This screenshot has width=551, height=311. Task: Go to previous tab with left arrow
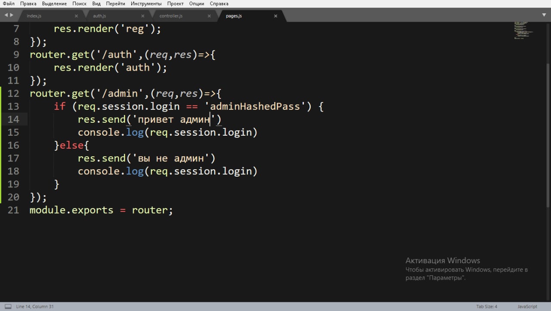pos(6,15)
